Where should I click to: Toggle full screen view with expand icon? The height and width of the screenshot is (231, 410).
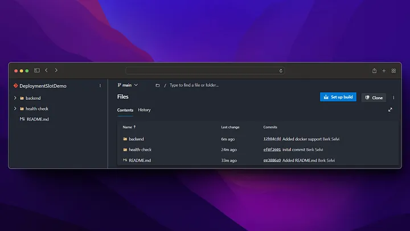point(390,110)
